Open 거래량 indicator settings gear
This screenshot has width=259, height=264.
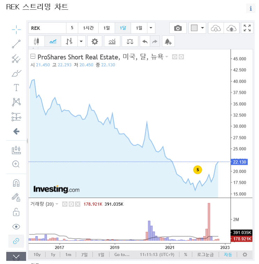tap(71, 204)
